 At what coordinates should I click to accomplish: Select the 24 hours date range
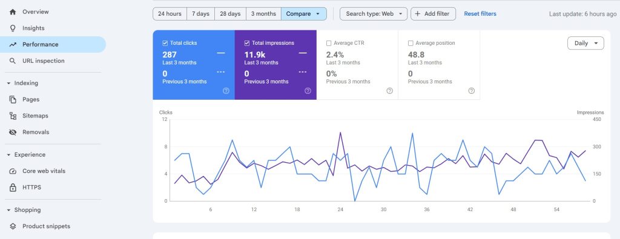click(x=170, y=14)
